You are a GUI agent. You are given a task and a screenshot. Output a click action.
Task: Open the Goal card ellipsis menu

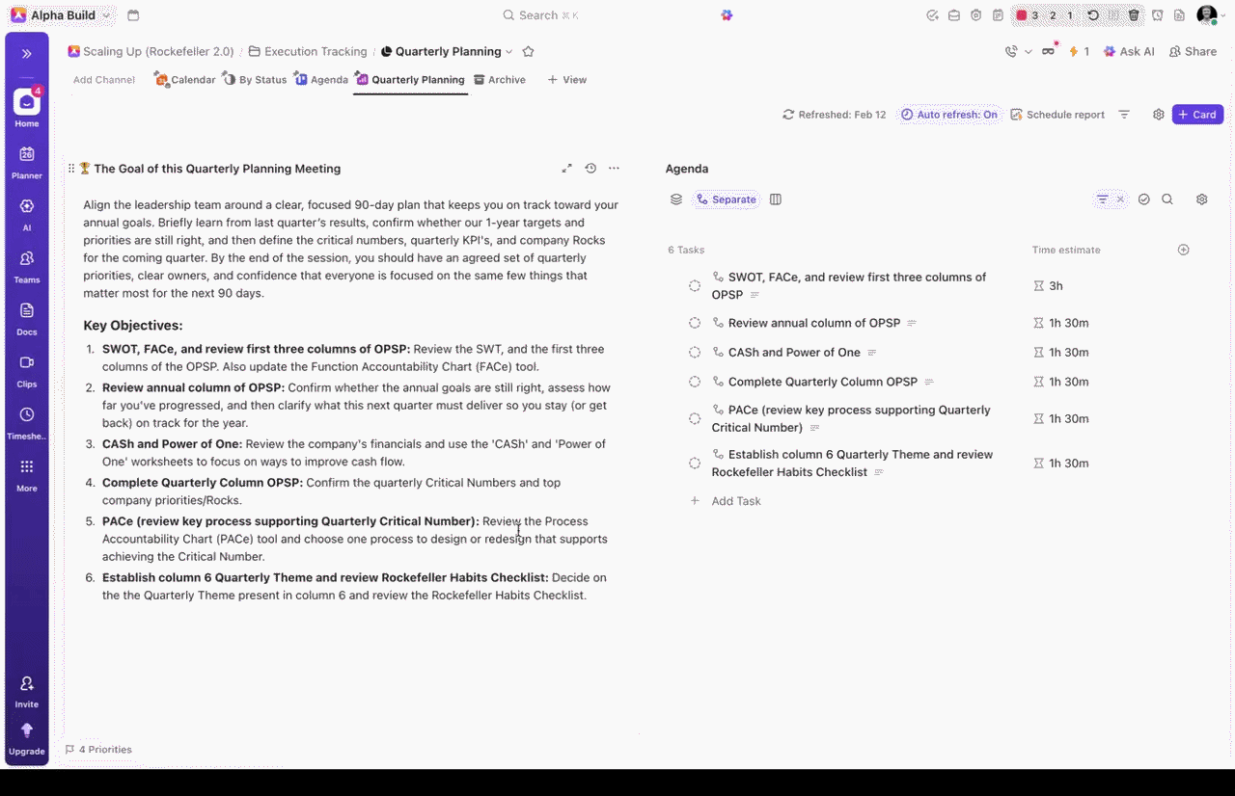coord(614,169)
